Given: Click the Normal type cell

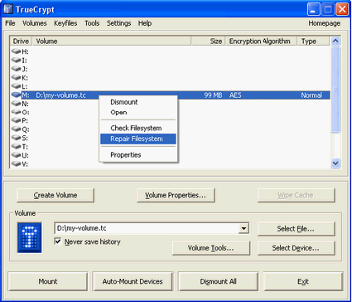Looking at the screenshot, I should [311, 95].
